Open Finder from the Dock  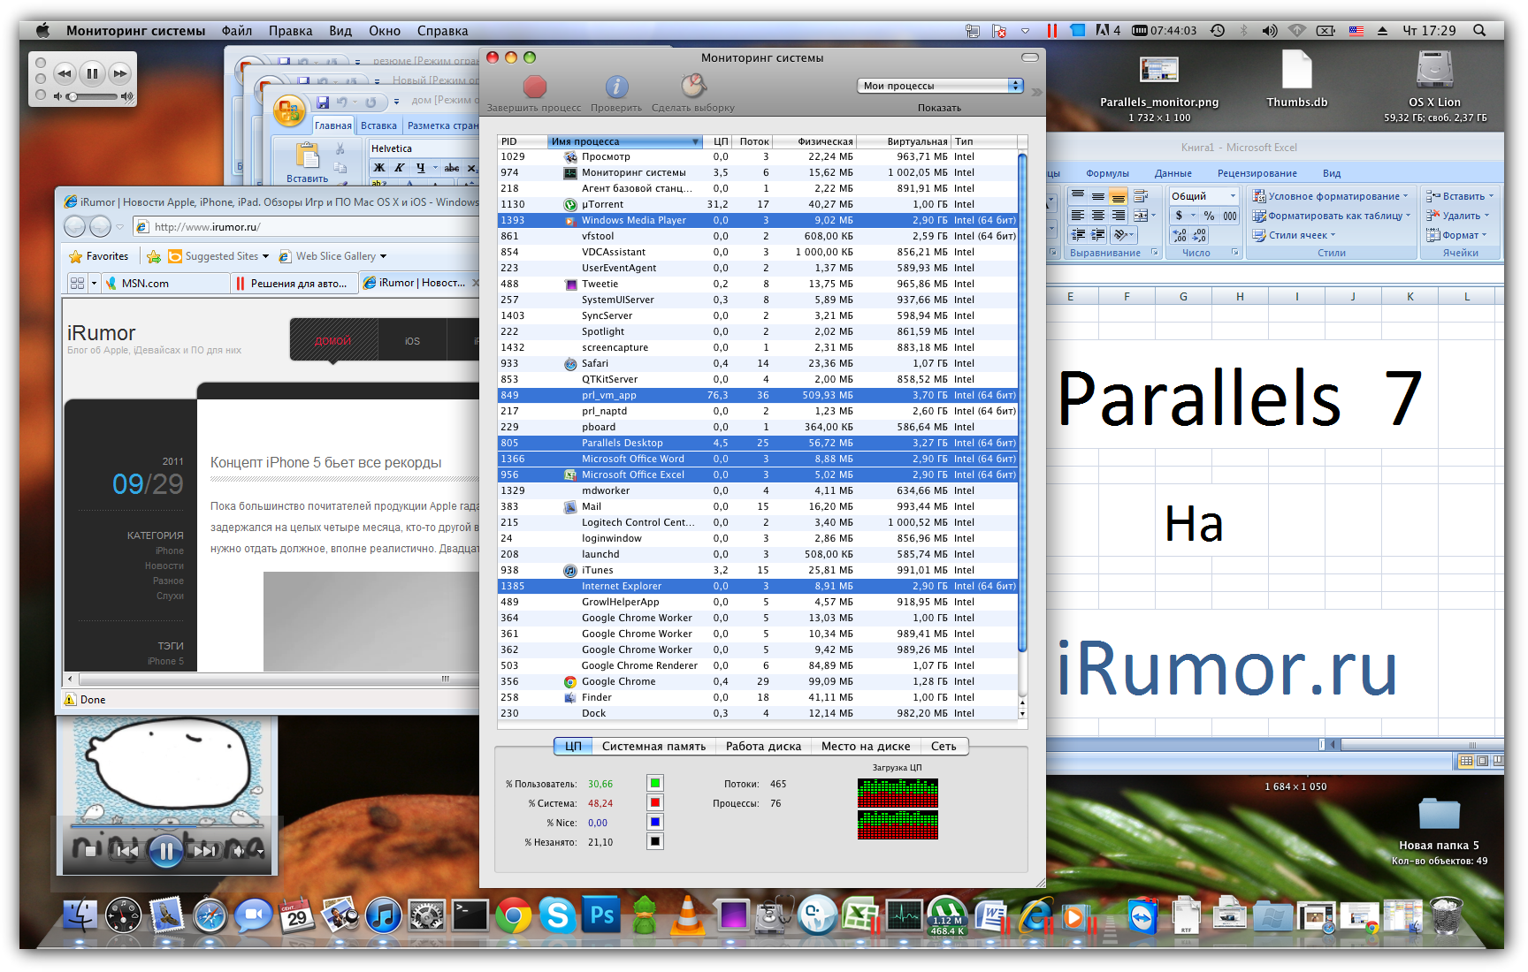(80, 916)
